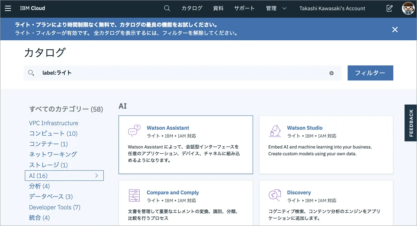Select AI (16) category
The image size is (417, 226).
click(x=64, y=176)
